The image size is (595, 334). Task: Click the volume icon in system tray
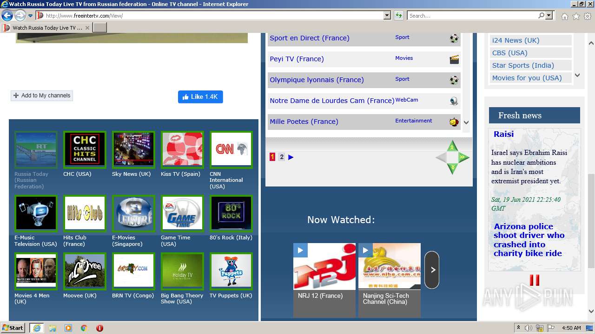point(529,328)
